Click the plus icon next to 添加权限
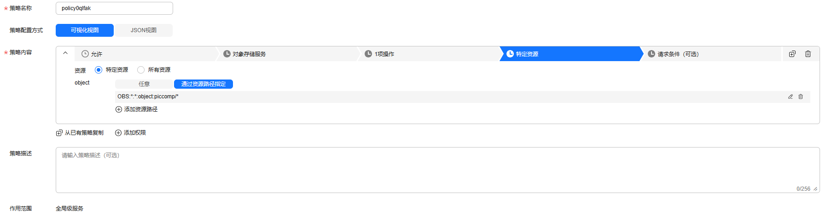The width and height of the screenshot is (826, 216). point(118,133)
